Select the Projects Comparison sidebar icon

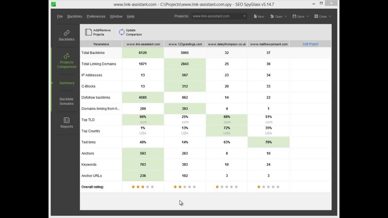(x=67, y=56)
